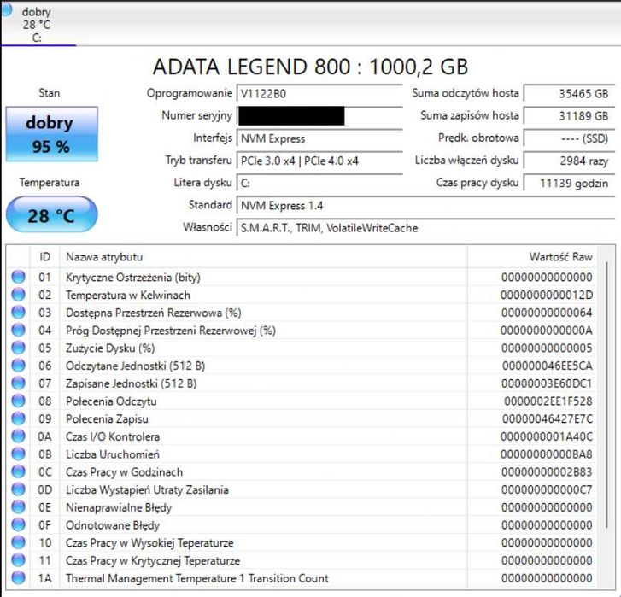Click status orb for attribute 10
The height and width of the screenshot is (597, 621).
(18, 542)
